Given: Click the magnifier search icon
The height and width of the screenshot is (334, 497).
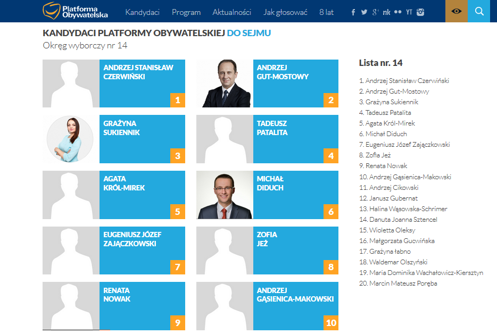Looking at the screenshot, I should [479, 11].
